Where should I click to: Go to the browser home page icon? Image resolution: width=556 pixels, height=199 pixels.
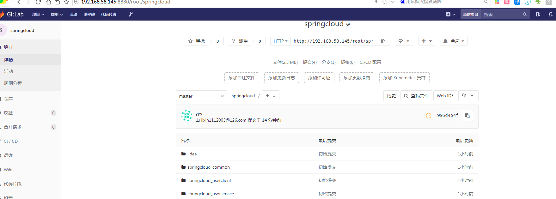click(48, 2)
